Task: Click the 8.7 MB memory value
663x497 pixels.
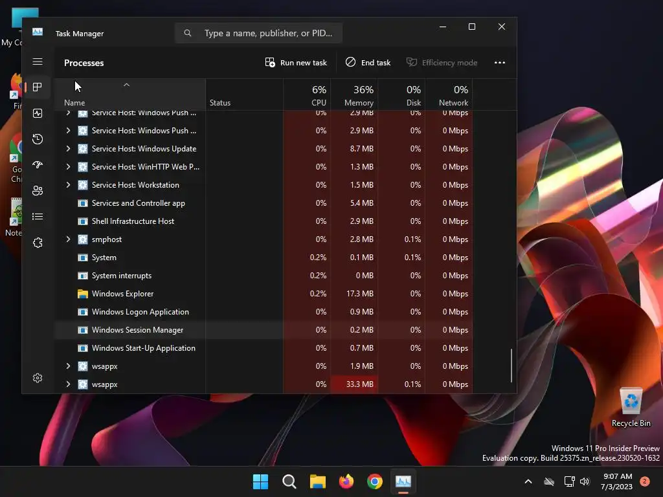Action: tap(361, 149)
